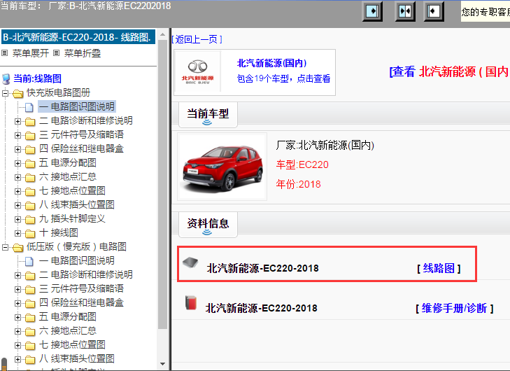The height and width of the screenshot is (371, 510).
Task: Click the first pane layout icon in top bar
Action: tap(372, 11)
